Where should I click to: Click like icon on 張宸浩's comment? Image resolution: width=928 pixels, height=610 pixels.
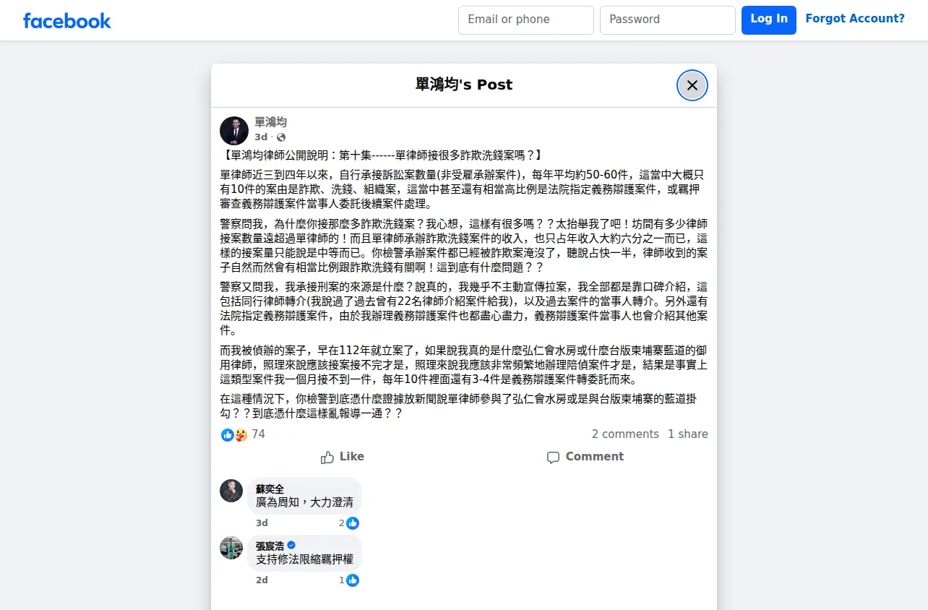click(x=353, y=580)
